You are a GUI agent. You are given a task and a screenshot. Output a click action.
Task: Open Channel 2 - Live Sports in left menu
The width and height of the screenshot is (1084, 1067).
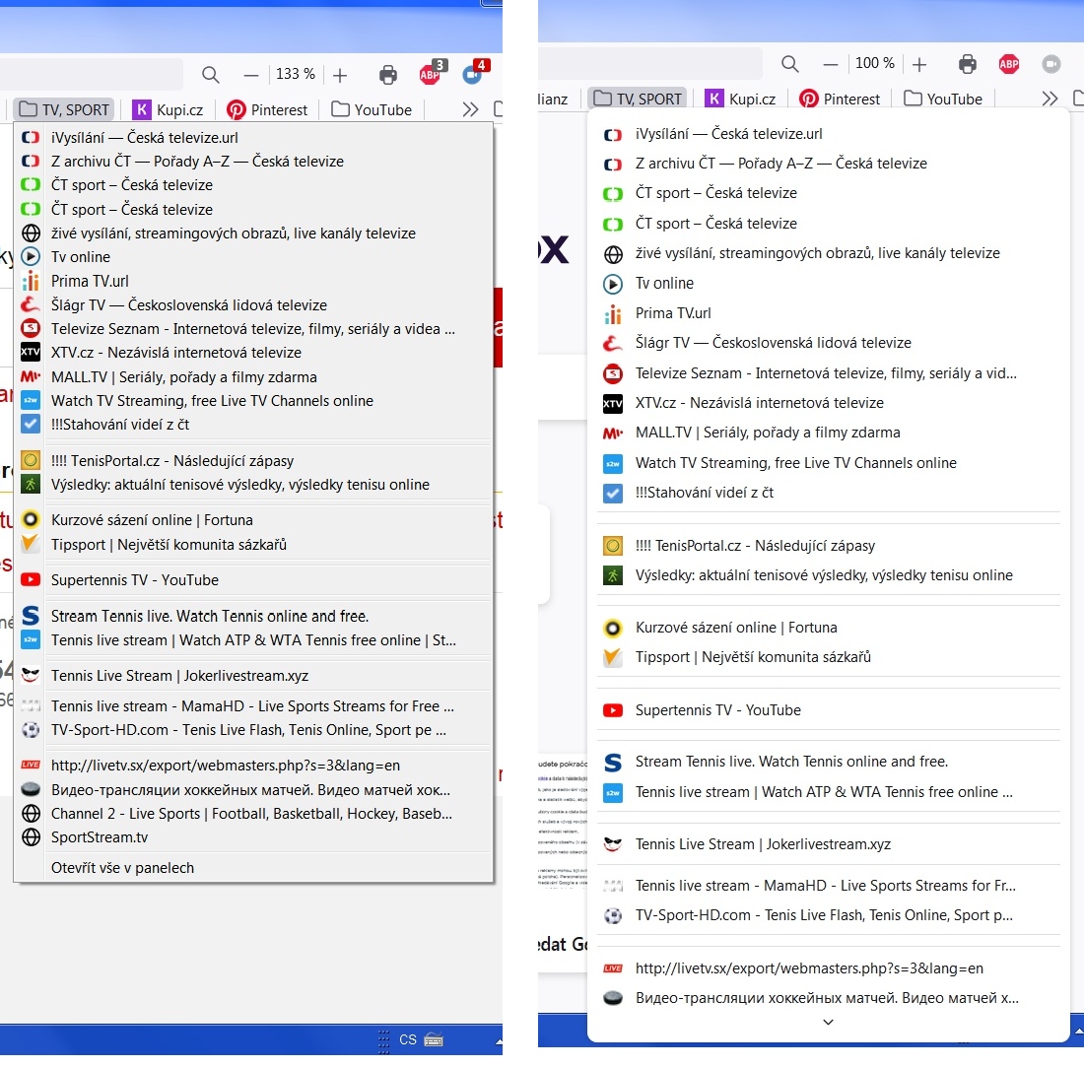253,814
